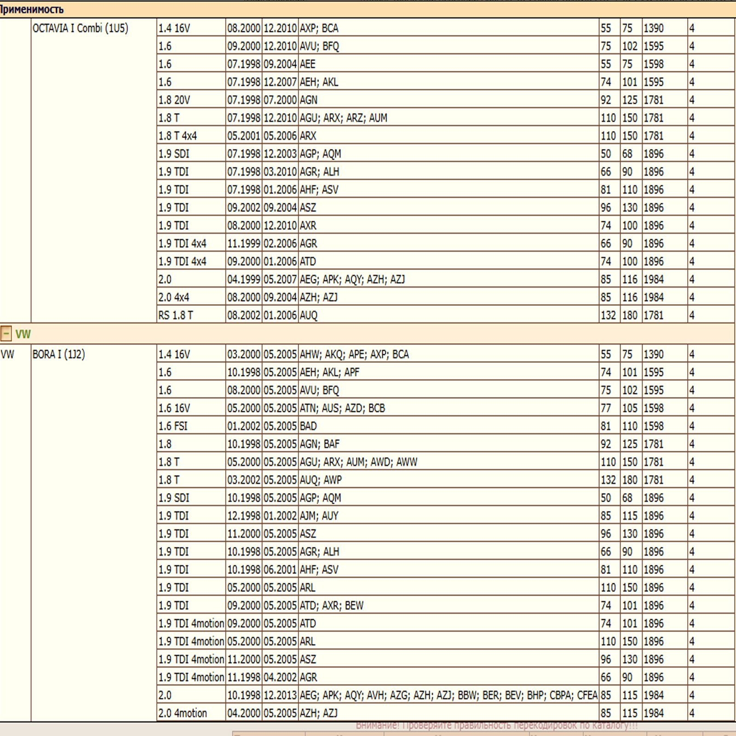This screenshot has height=736, width=736.
Task: Select the date 01.2002 start cell in the 1.6 FSI row
Action: pos(244,426)
